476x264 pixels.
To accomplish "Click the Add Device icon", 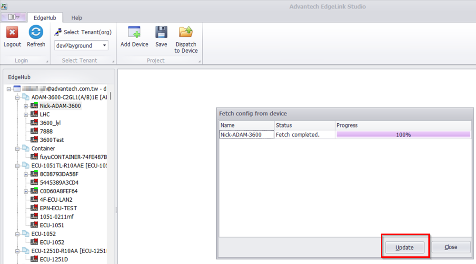I will coord(134,32).
